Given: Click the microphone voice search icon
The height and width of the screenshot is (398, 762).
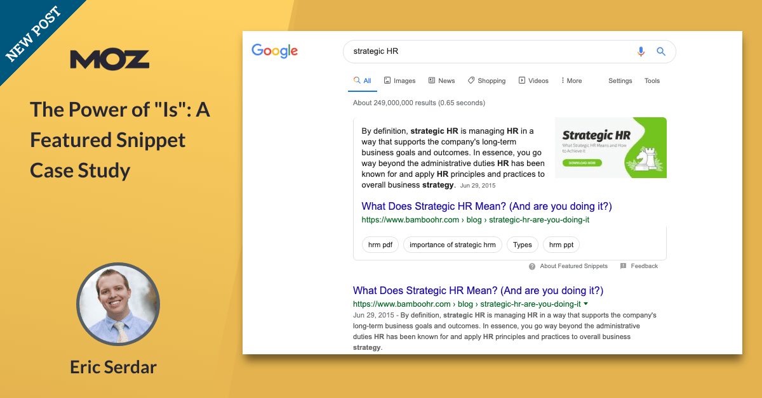Looking at the screenshot, I should (641, 51).
